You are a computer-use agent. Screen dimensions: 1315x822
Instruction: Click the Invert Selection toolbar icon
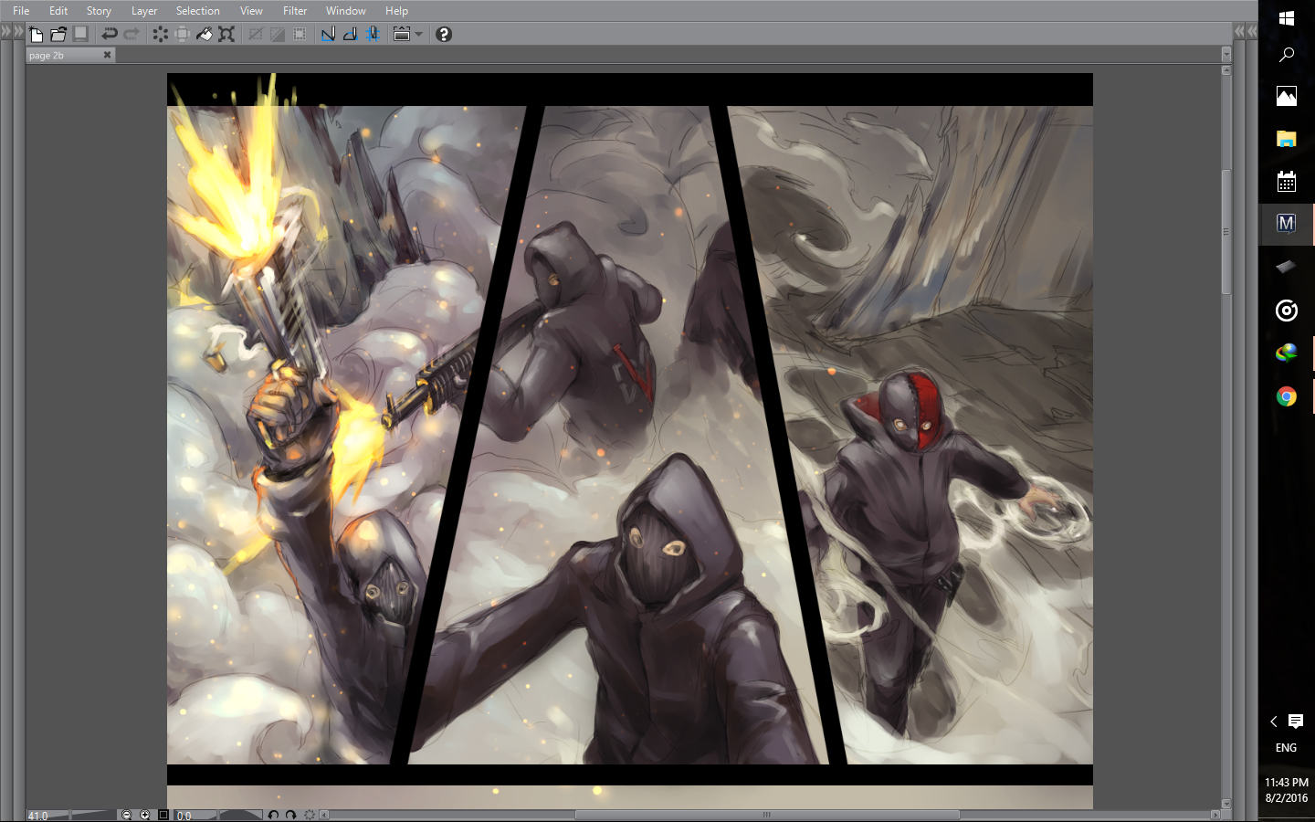coord(278,35)
